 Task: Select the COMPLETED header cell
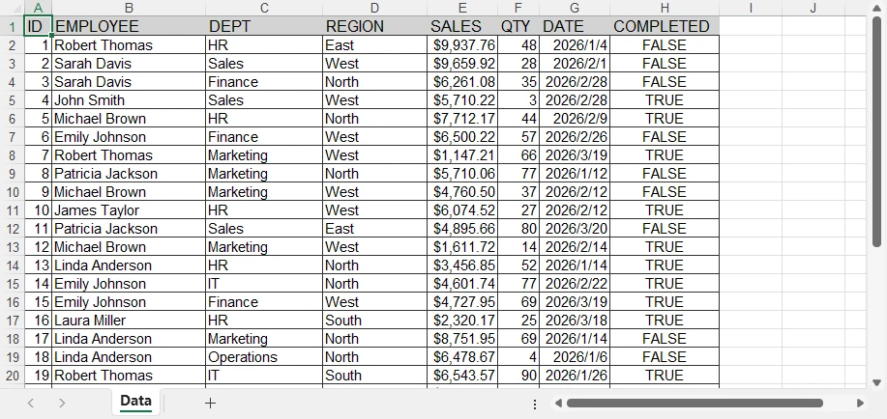[x=664, y=26]
